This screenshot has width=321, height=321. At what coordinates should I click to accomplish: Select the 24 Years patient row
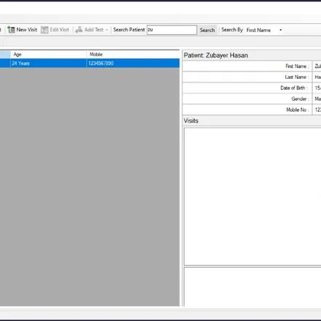90,63
